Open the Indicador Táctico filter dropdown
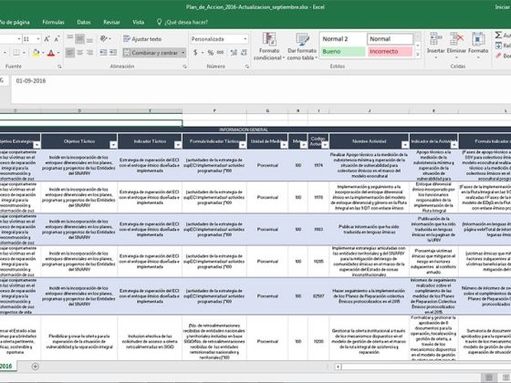Image resolution: width=511 pixels, height=383 pixels. (x=178, y=145)
